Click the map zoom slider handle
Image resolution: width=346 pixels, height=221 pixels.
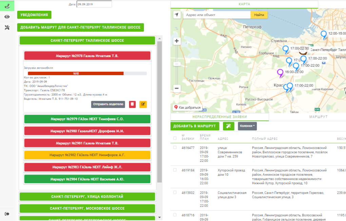[177, 64]
